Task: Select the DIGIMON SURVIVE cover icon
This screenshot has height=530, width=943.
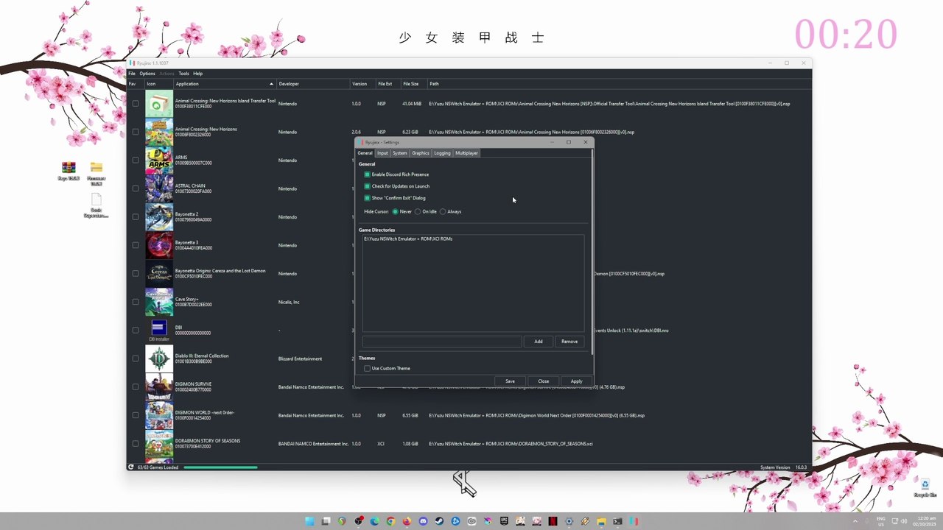Action: [159, 387]
